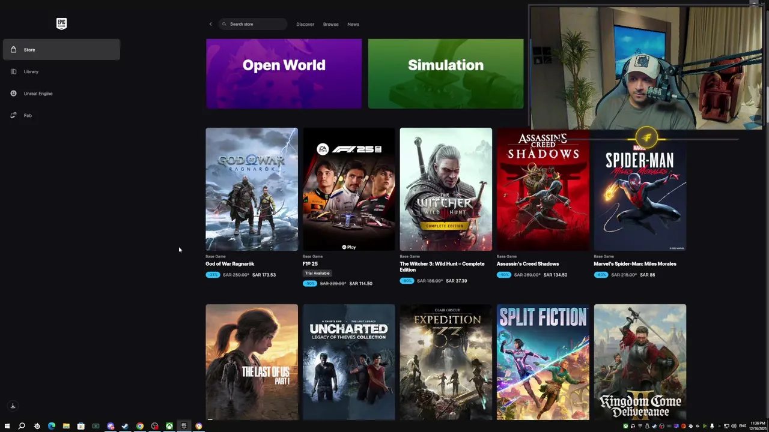The height and width of the screenshot is (432, 769).
Task: Open Split Fiction cover
Action: (543, 362)
